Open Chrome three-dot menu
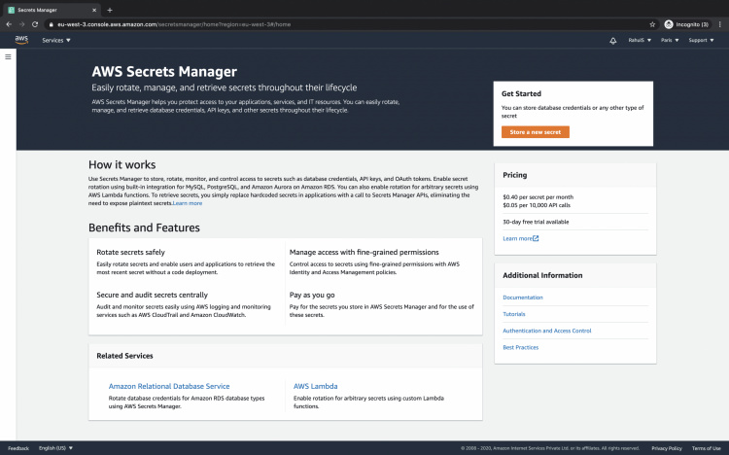Screen dimensions: 729x455 click(x=720, y=23)
